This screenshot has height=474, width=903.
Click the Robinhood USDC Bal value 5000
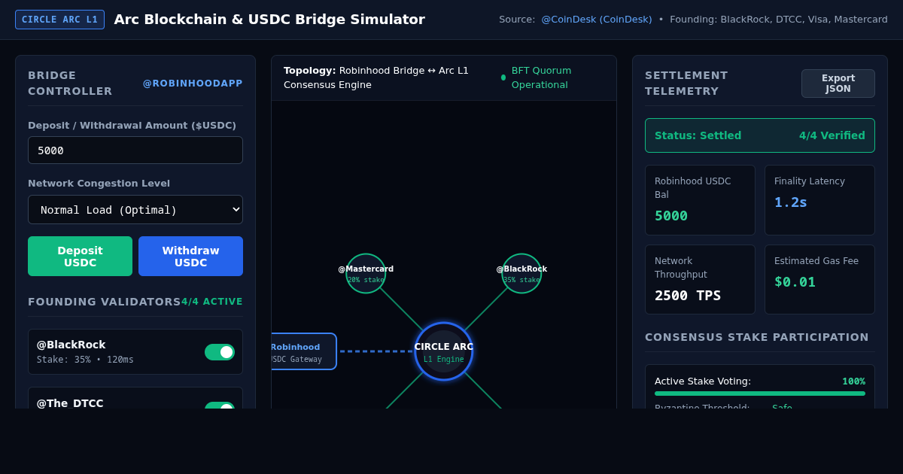671,216
